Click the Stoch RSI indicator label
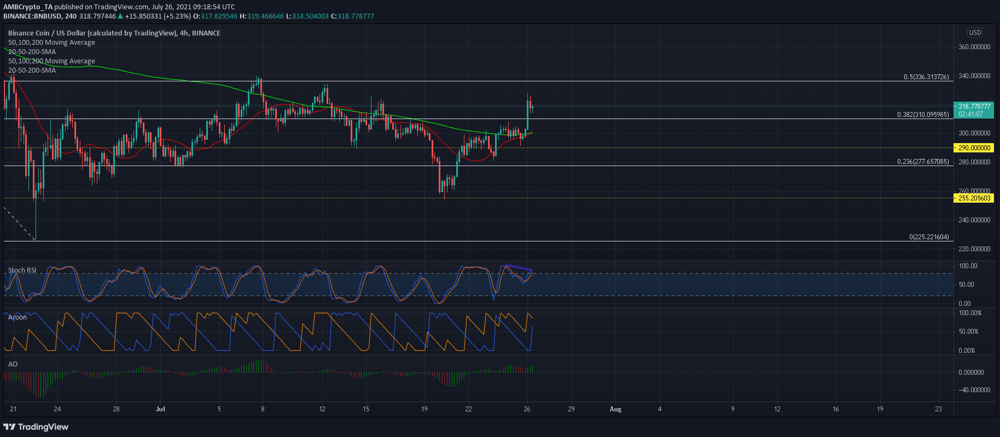Screen dimensions: 1000x437 (x=22, y=270)
